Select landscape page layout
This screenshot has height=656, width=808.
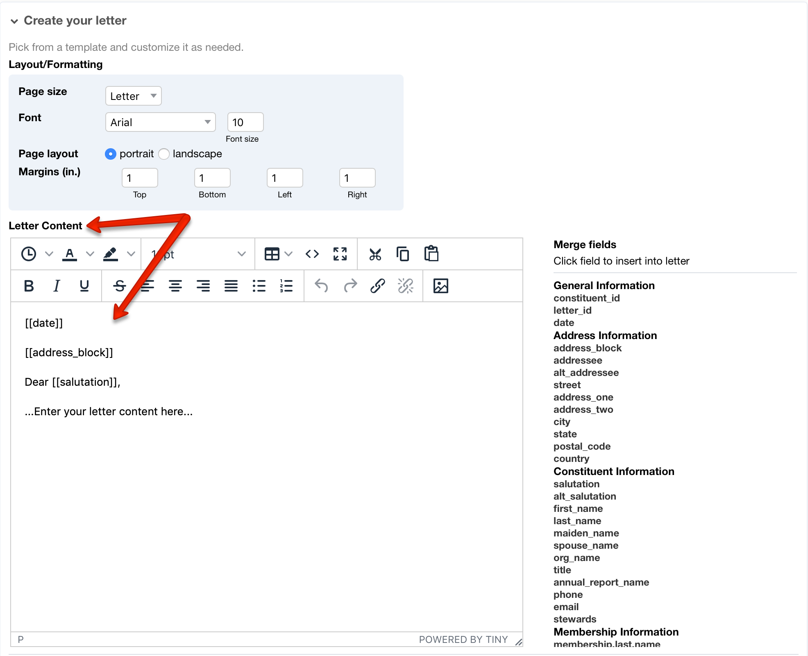[x=164, y=154]
